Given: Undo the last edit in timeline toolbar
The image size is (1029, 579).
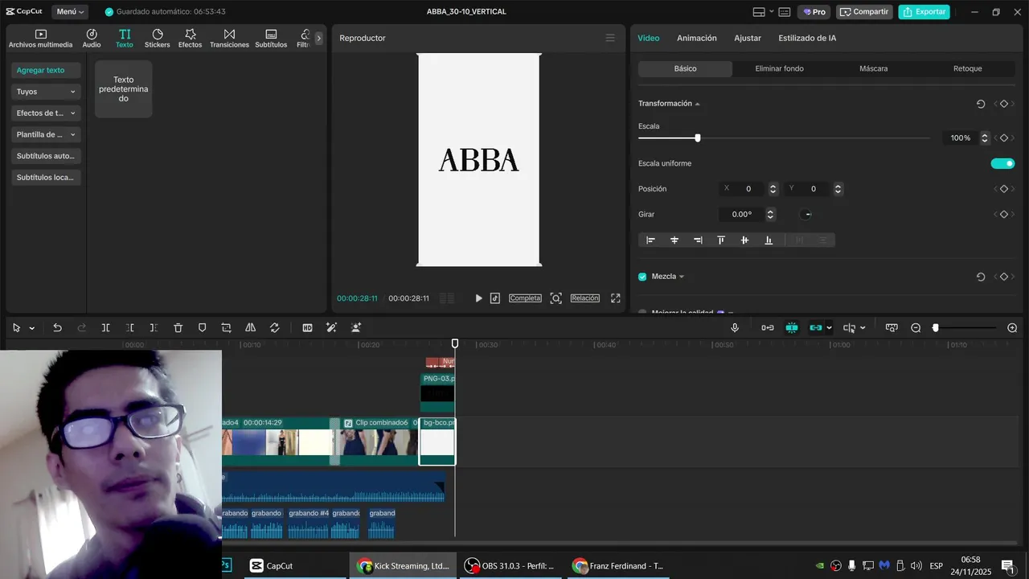Looking at the screenshot, I should (57, 328).
